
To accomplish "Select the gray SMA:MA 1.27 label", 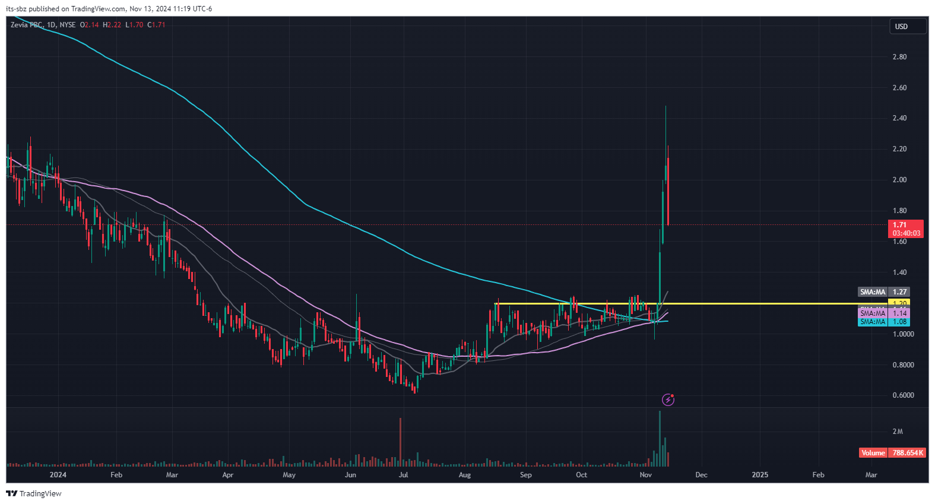I will click(884, 291).
